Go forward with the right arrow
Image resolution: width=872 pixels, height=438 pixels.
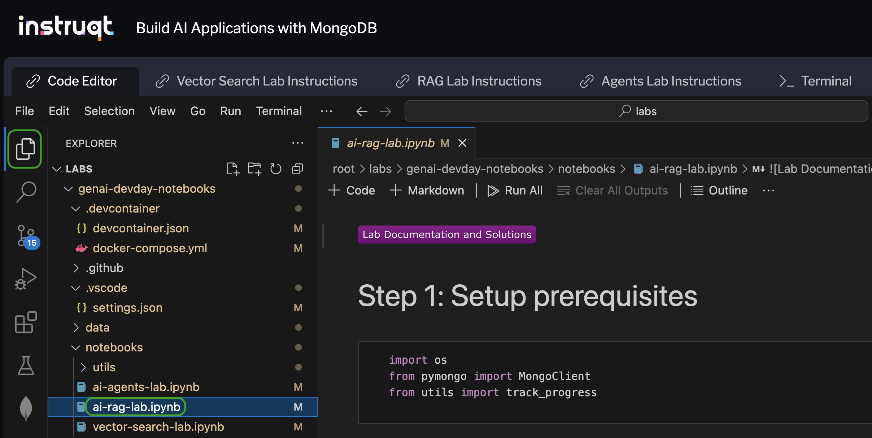pos(385,111)
